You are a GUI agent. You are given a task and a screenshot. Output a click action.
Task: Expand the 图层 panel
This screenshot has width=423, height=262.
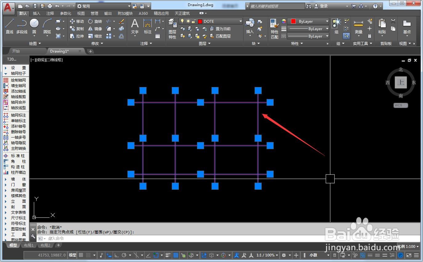coord(205,44)
